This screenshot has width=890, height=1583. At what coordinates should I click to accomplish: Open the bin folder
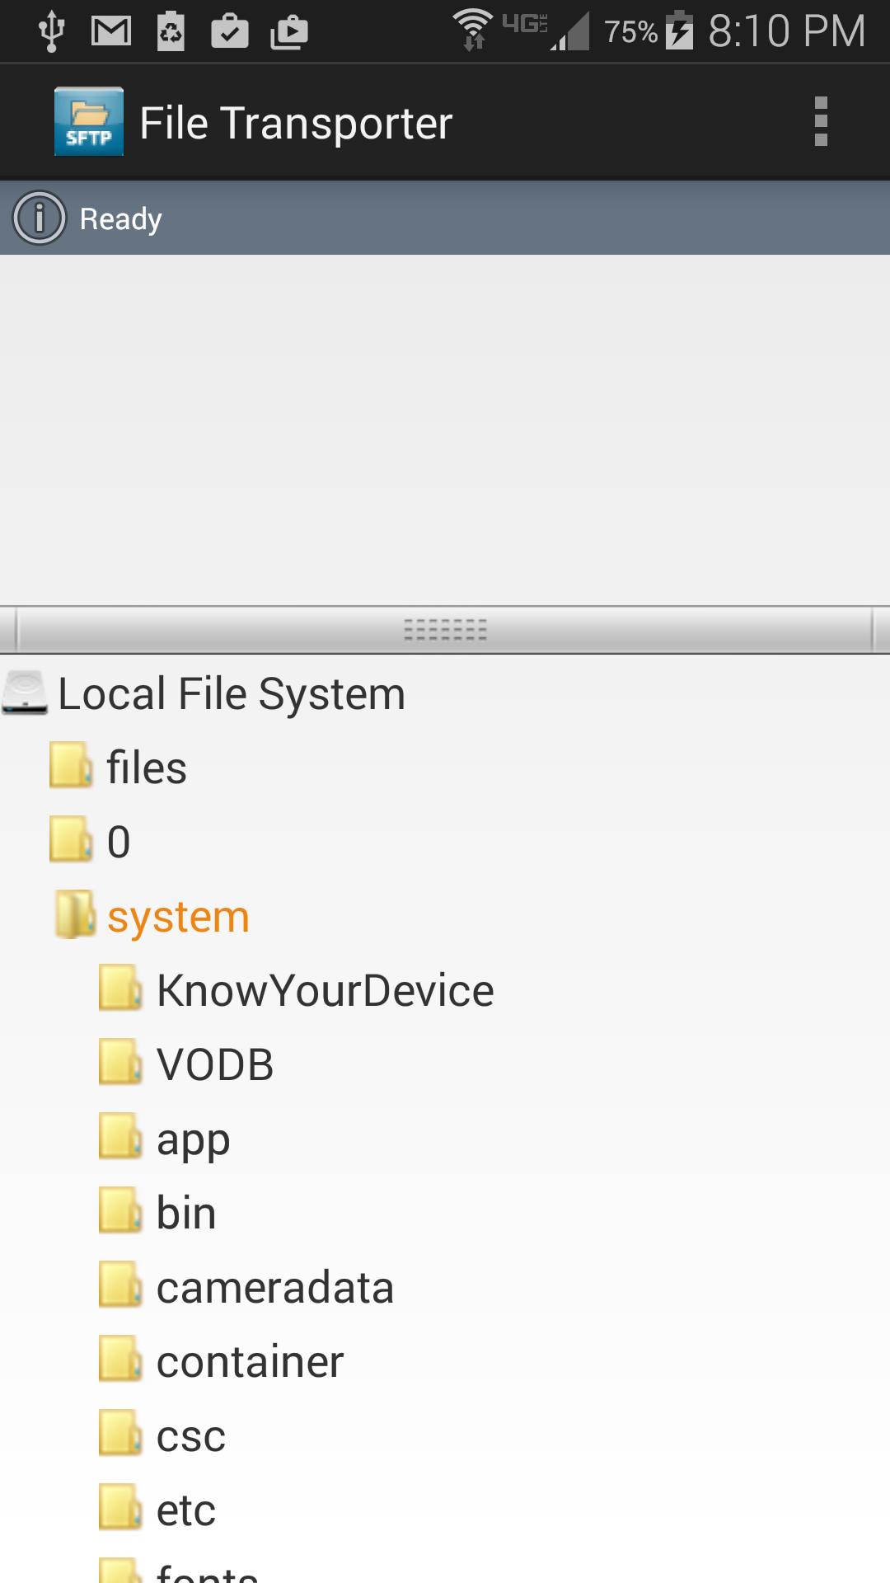tap(186, 1213)
